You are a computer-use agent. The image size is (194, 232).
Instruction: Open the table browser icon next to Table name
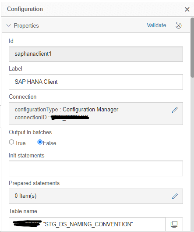point(174,224)
